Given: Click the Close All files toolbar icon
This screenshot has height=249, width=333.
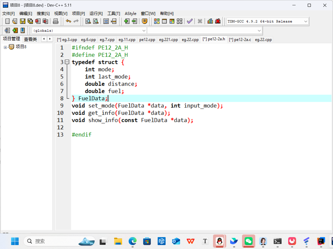Looking at the screenshot, I should 46,21.
